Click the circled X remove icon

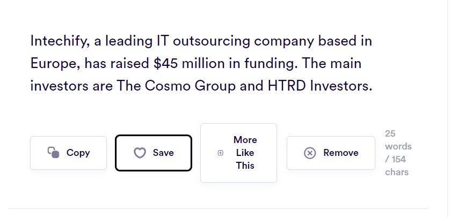tap(310, 153)
